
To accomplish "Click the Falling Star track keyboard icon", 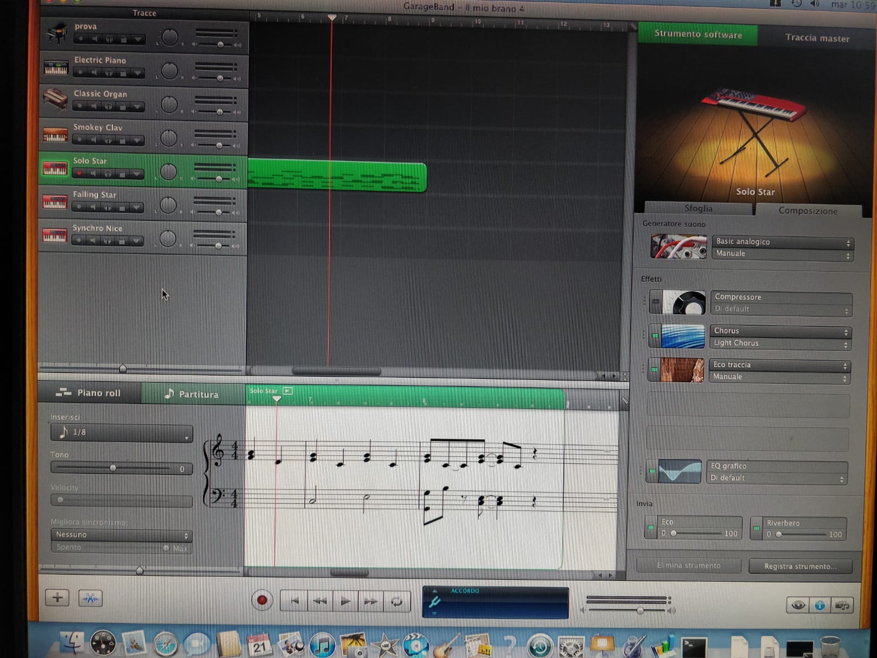I will click(55, 202).
